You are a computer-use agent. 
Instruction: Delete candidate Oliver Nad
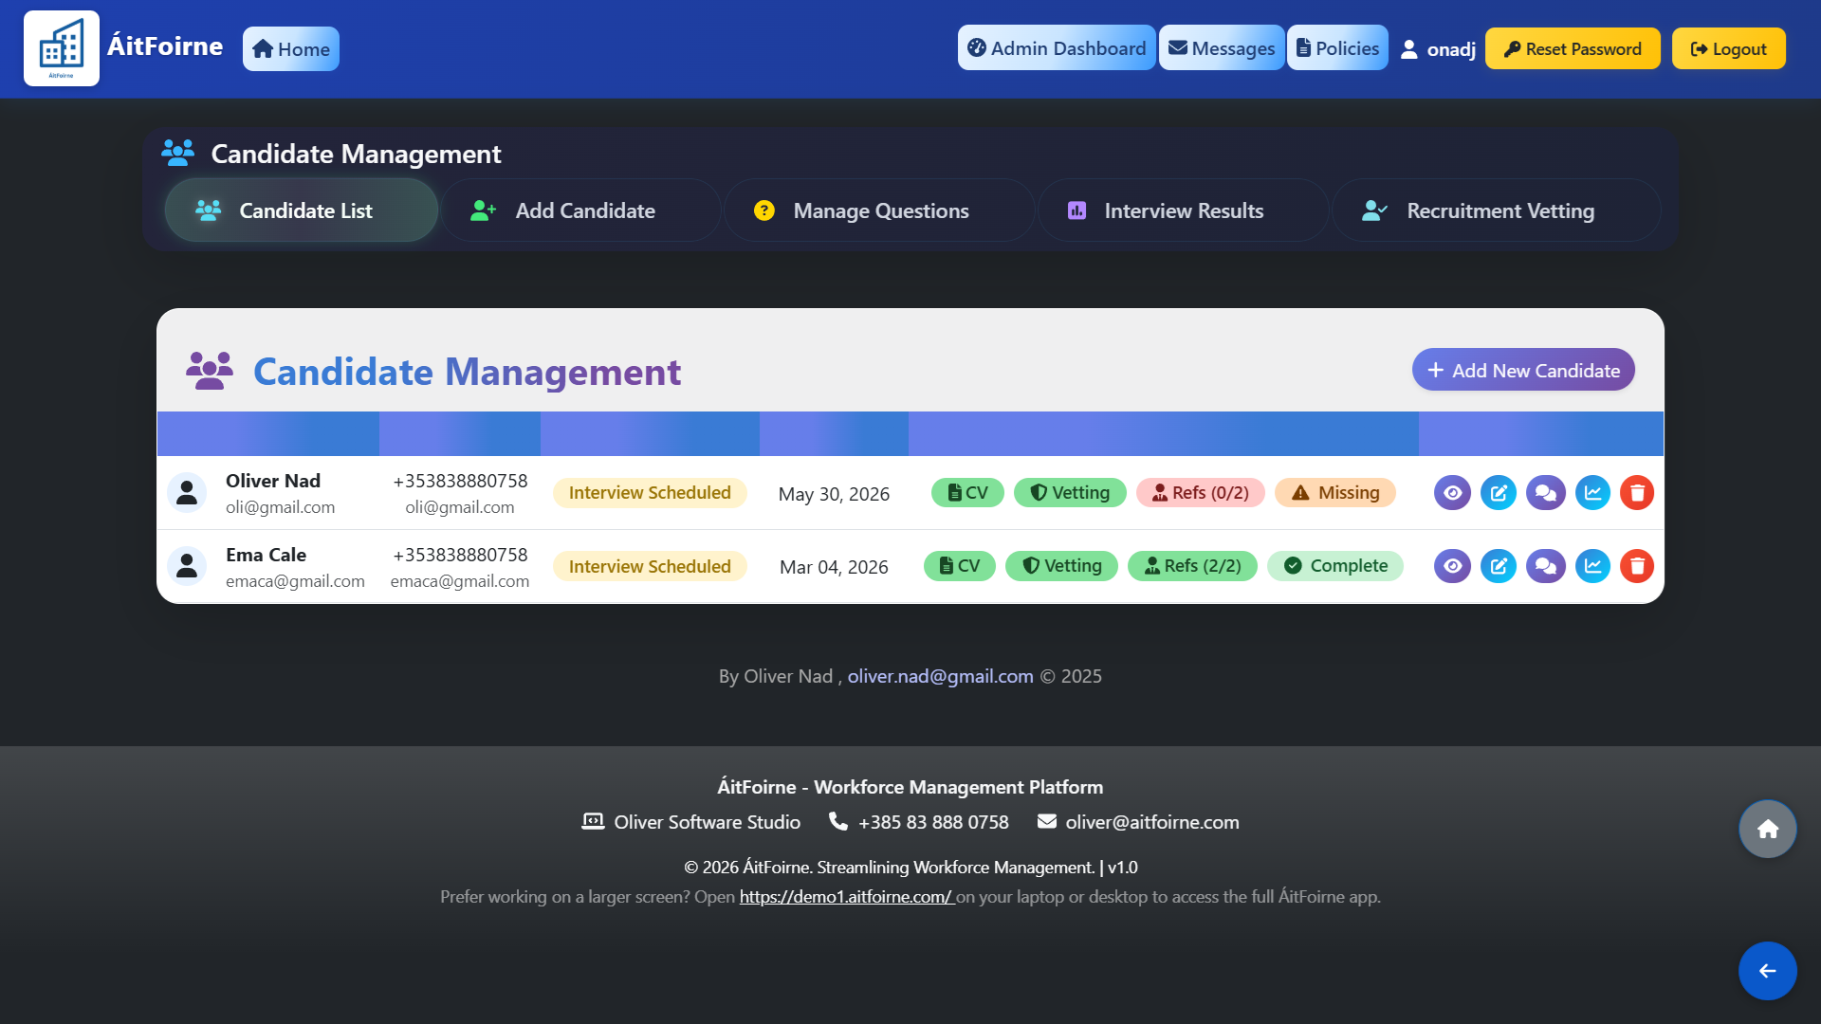pyautogui.click(x=1637, y=493)
